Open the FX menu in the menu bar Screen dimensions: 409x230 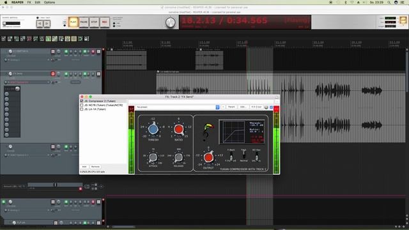click(x=29, y=3)
